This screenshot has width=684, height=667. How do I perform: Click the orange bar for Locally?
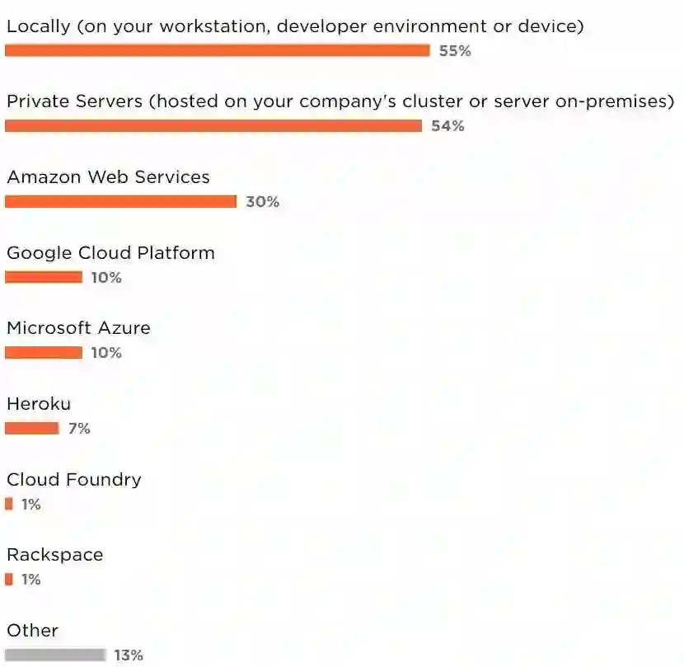217,51
